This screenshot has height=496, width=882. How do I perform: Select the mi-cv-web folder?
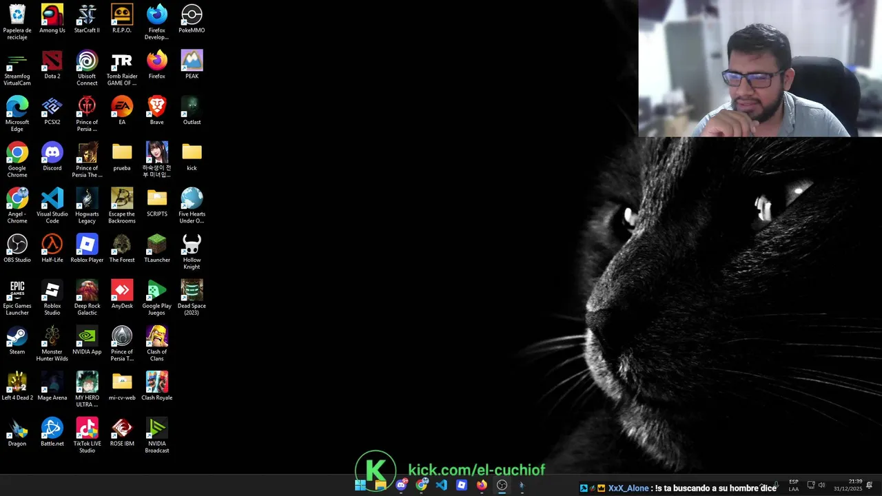122,386
